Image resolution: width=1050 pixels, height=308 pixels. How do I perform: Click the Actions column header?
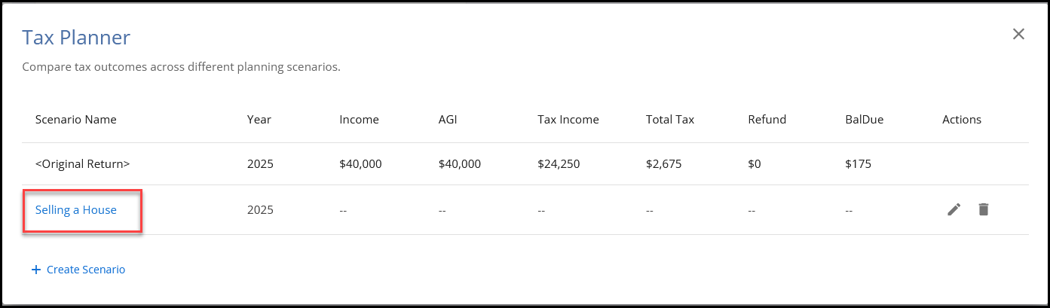(x=962, y=120)
